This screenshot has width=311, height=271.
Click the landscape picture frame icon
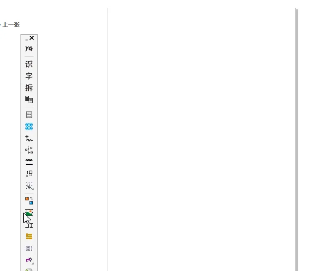coord(29,213)
